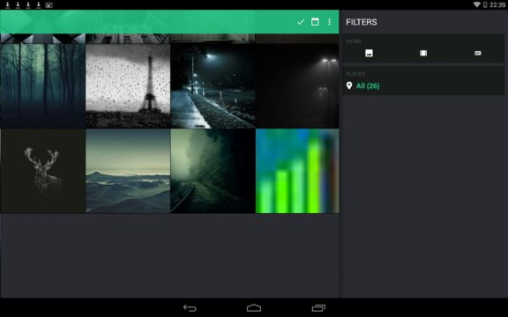Open the green bar chart image
The image size is (508, 317).
click(x=297, y=172)
